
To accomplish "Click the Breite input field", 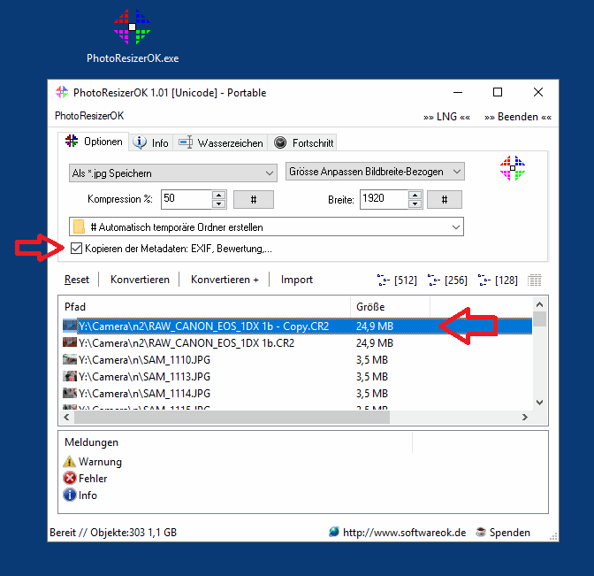I will click(x=385, y=199).
